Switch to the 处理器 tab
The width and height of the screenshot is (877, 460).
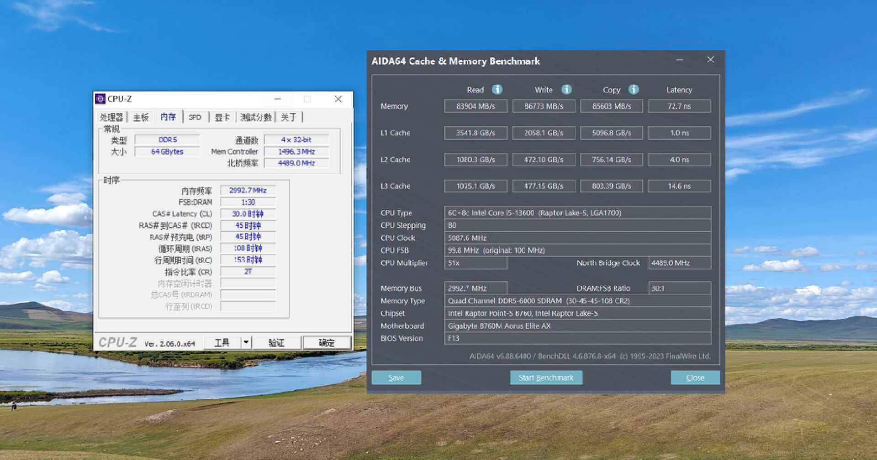coord(111,117)
